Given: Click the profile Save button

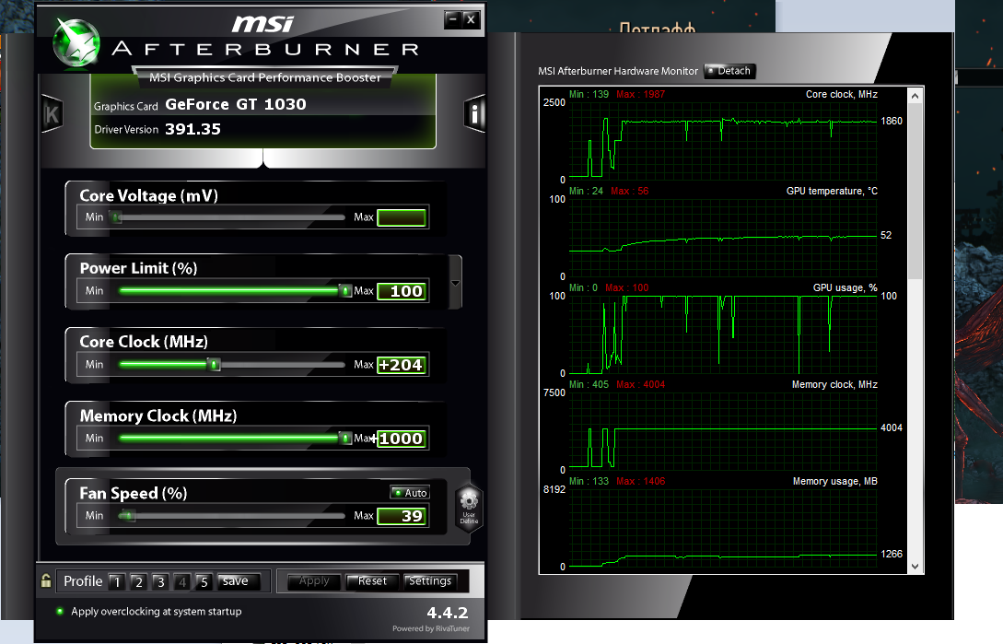Looking at the screenshot, I should pyautogui.click(x=239, y=580).
